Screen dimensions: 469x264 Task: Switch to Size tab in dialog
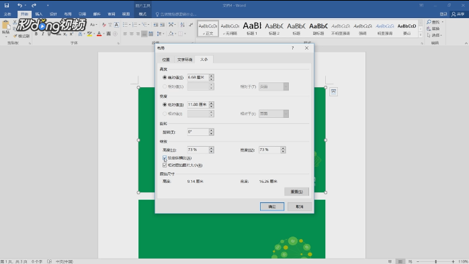[204, 60]
